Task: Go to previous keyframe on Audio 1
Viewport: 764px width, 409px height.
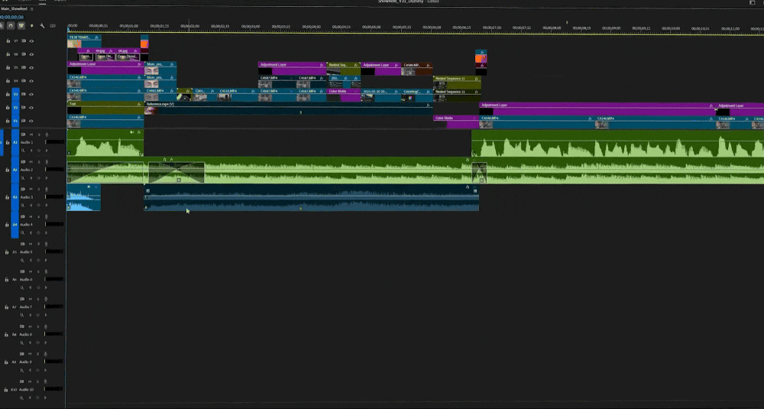Action: pyautogui.click(x=31, y=151)
